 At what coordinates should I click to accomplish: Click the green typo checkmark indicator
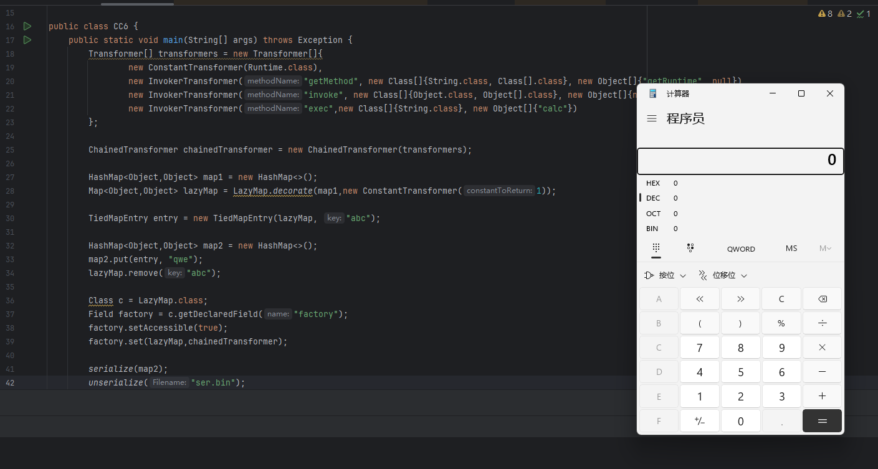pyautogui.click(x=864, y=14)
